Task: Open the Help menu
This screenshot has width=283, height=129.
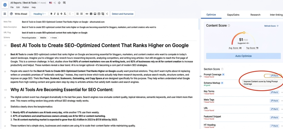Action: (33, 7)
